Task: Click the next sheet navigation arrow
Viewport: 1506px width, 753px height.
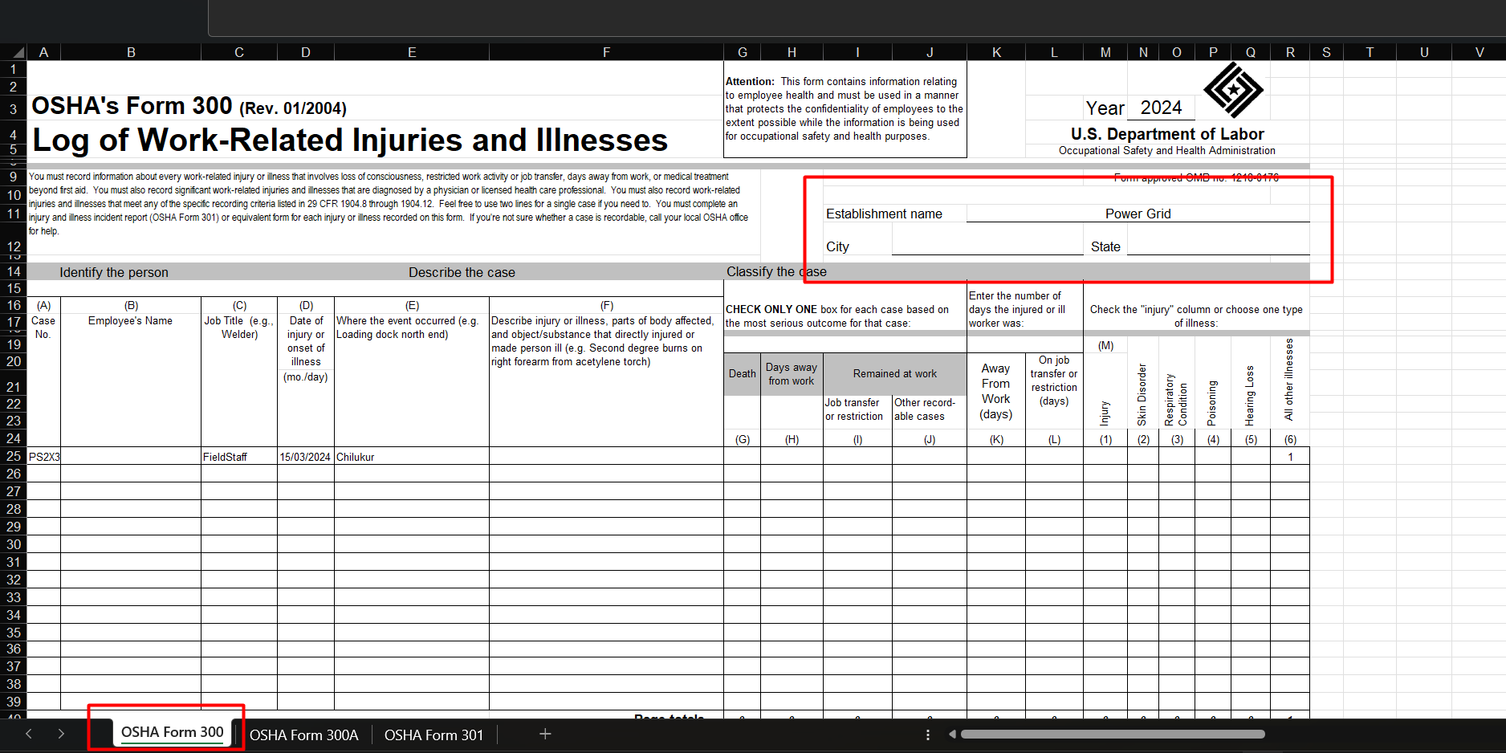Action: pyautogui.click(x=61, y=734)
